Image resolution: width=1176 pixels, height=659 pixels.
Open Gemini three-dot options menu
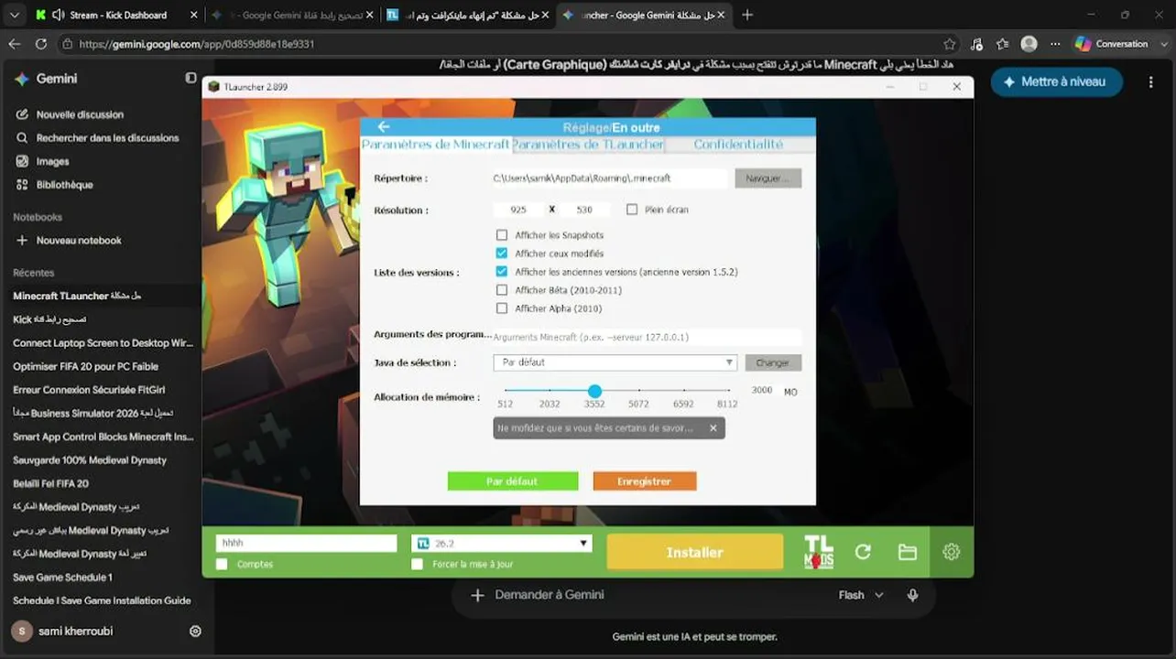[x=1151, y=81]
